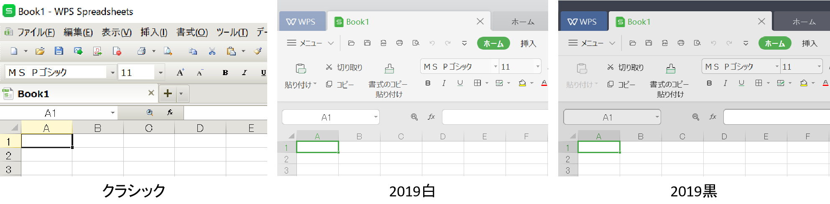
Task: Click the open folder icon in the left classic toolbar
Action: click(x=40, y=51)
